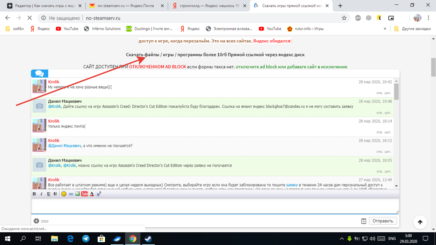Open the yellow Yandex extension icon
The image size is (436, 245).
pyautogui.click(x=379, y=18)
